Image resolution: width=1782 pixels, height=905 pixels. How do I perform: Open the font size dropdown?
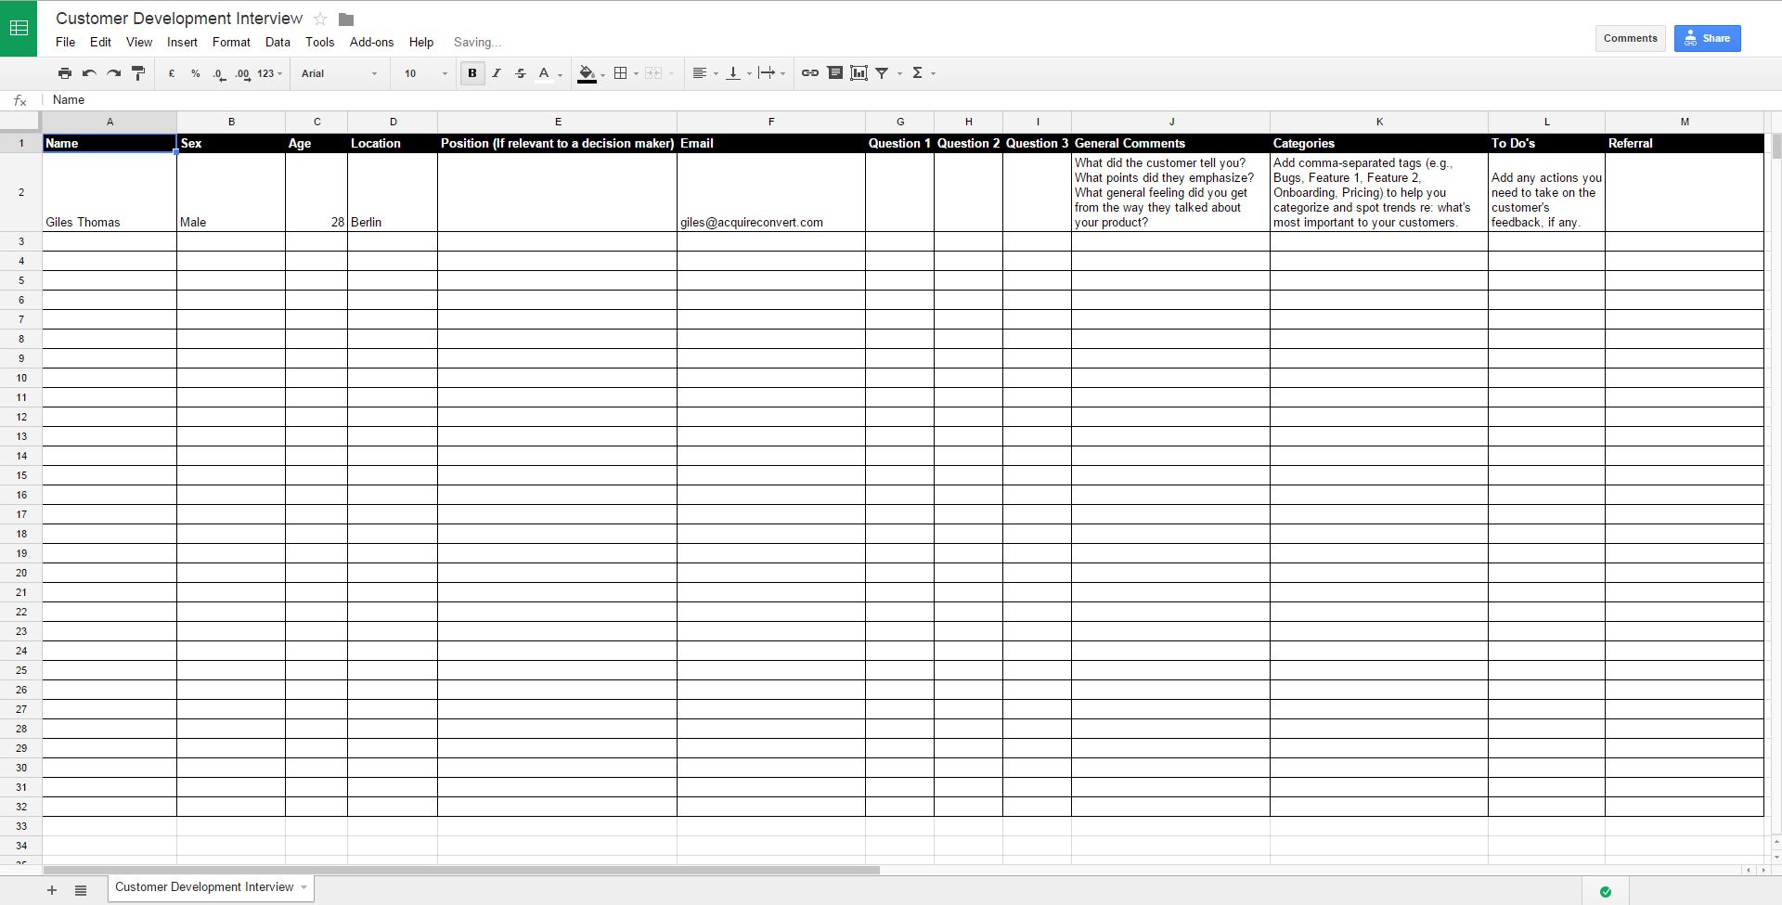tap(424, 73)
